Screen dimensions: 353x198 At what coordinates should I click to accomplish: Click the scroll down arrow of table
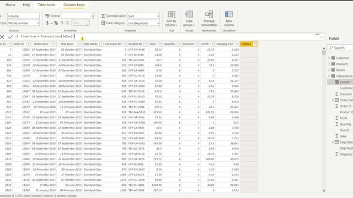(x=324, y=191)
